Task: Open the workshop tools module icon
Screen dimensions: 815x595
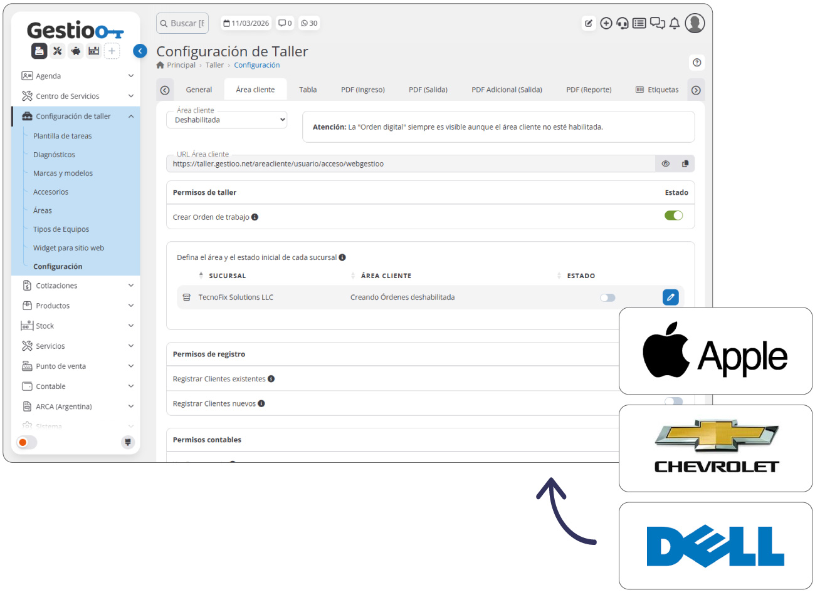Action: (58, 51)
